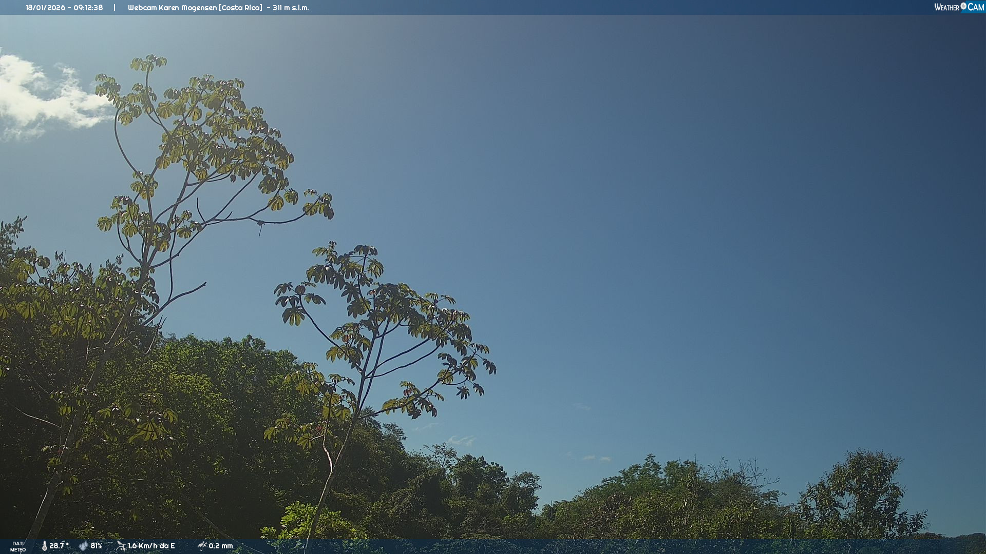Screen dimensions: 986x554
Task: Click the 311 m s.l.m. altitude text
Action: (x=291, y=8)
